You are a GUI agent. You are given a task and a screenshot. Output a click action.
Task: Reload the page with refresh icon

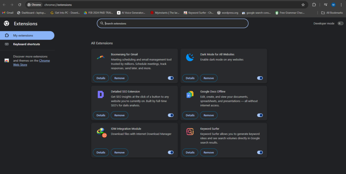(20, 5)
